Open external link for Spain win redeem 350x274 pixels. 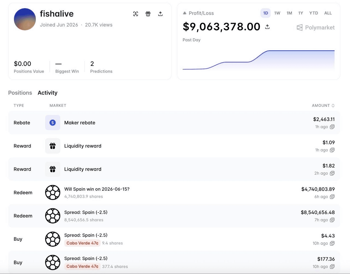332,197
